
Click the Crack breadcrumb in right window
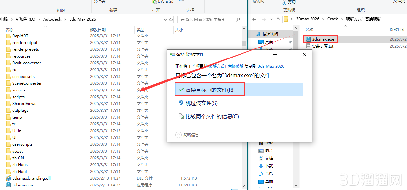(333, 19)
